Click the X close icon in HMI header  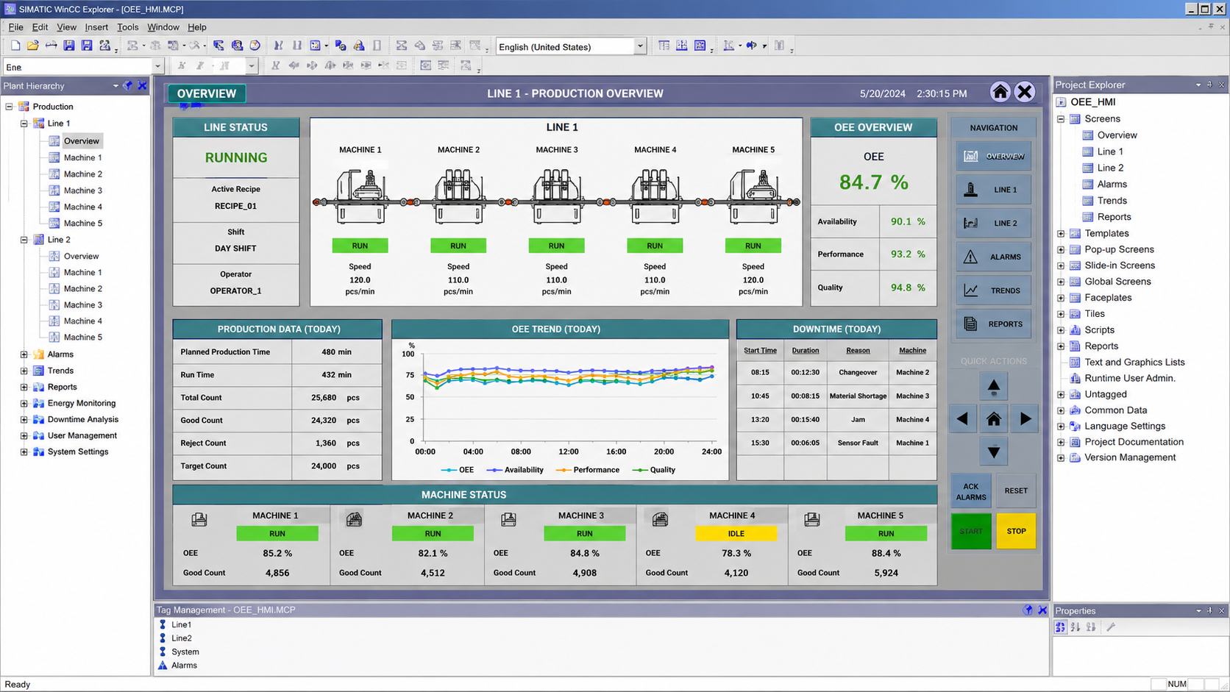[1025, 92]
